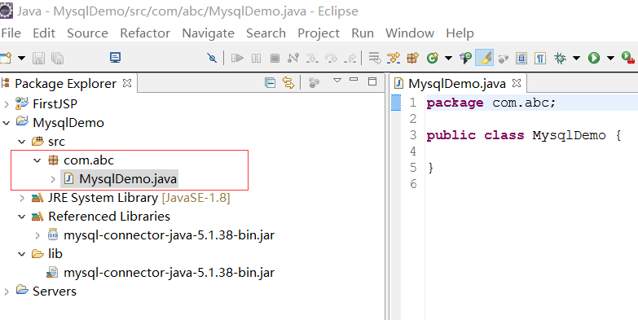Screen dimensions: 638x320
Task: Expand MysqlDemo.java in the tree
Action: pos(53,179)
